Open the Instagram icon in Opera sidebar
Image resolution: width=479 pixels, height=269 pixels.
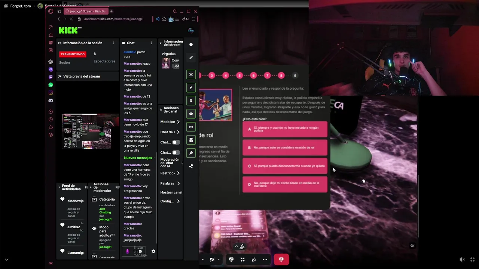coord(51,93)
